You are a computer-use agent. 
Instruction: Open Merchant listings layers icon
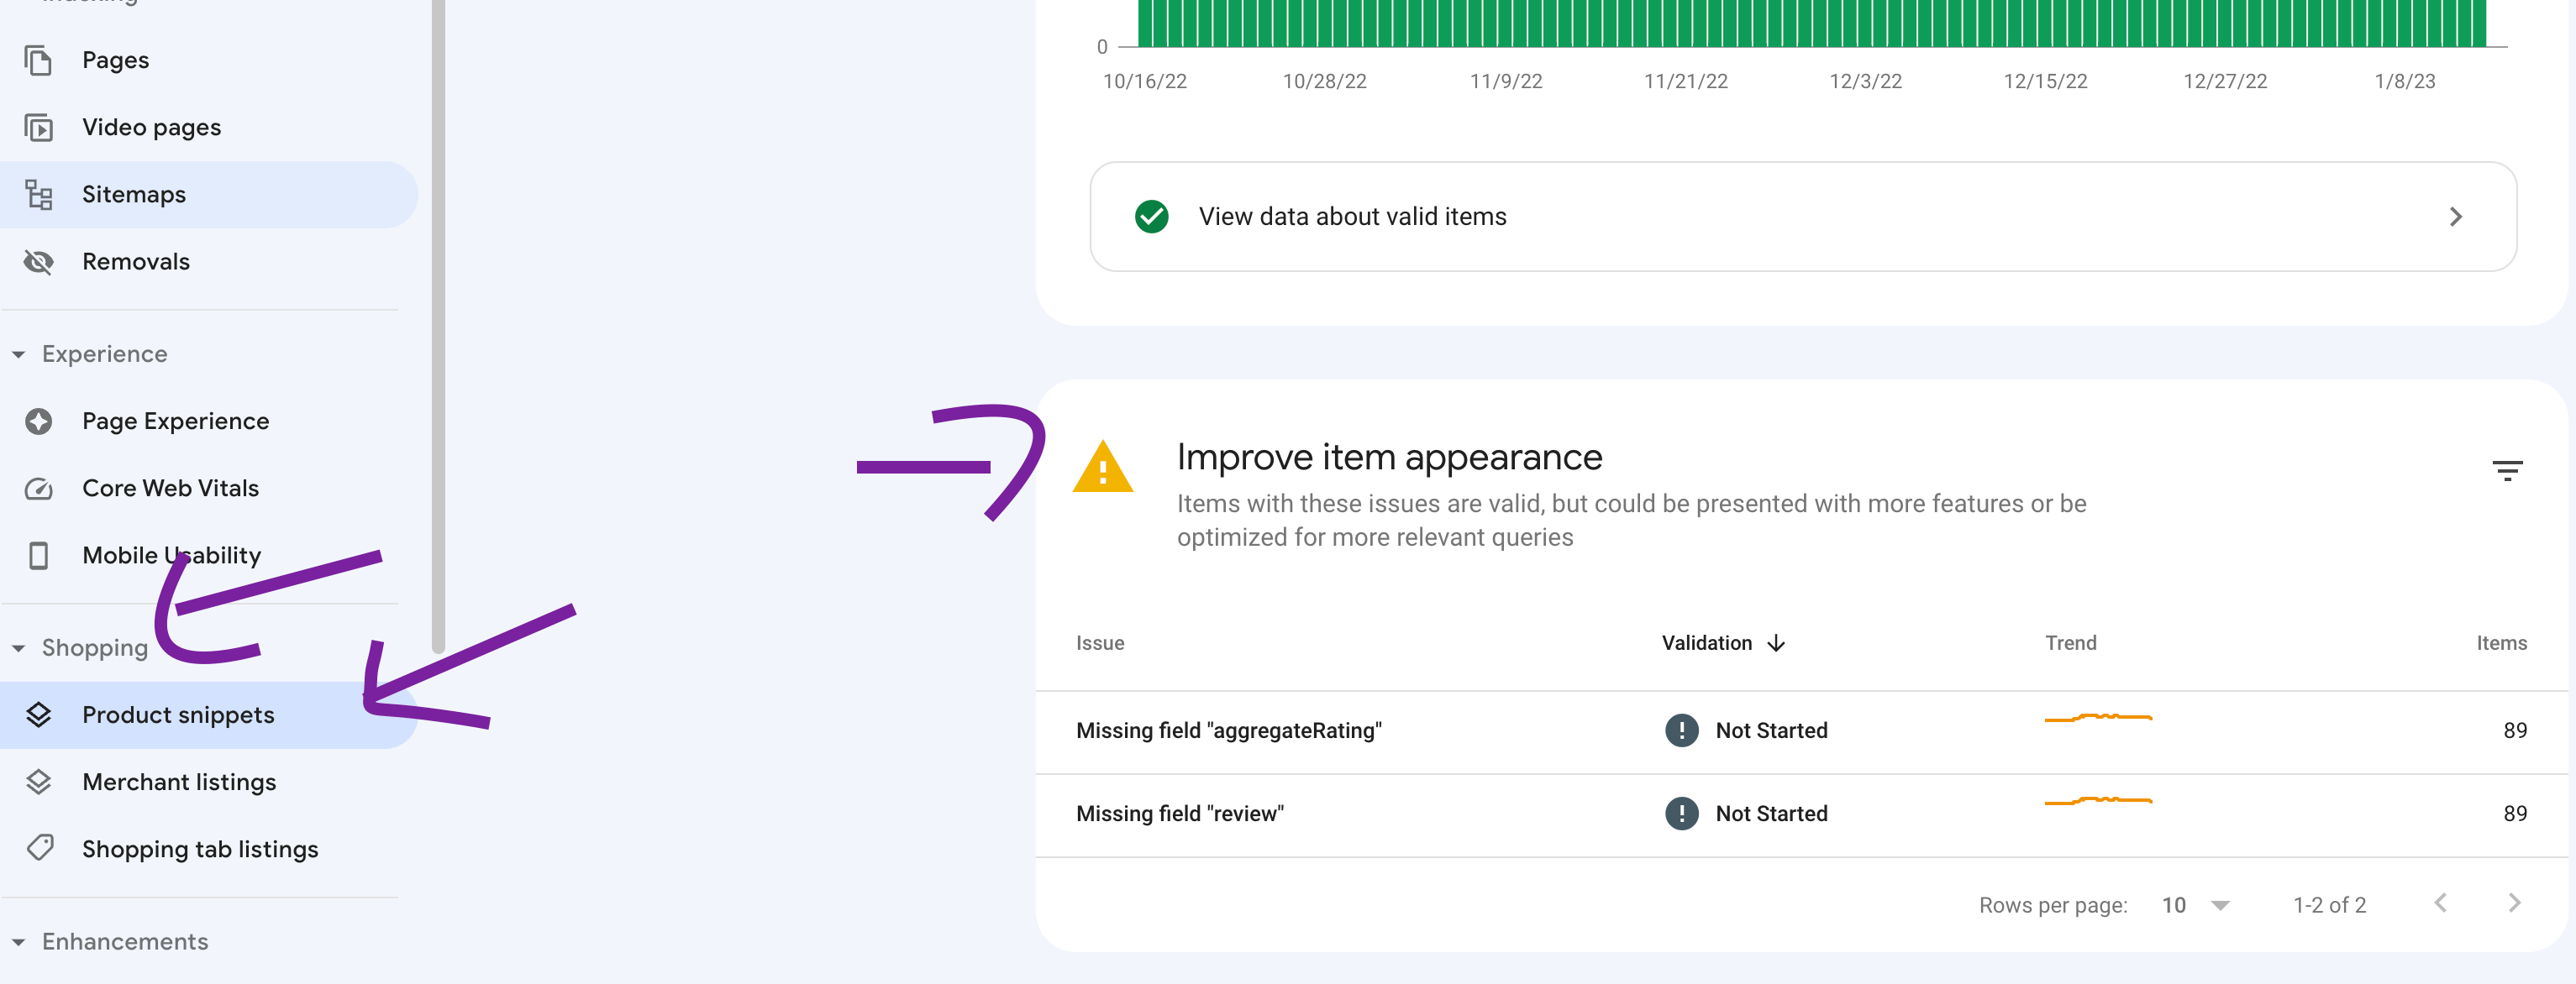click(38, 782)
